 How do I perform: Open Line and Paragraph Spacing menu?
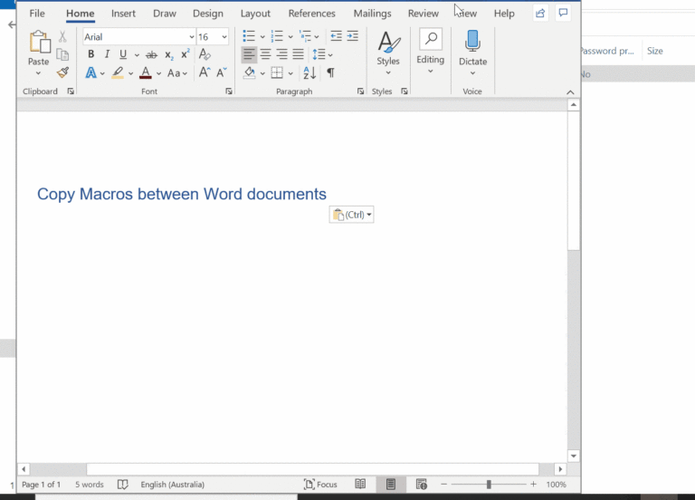(x=322, y=54)
